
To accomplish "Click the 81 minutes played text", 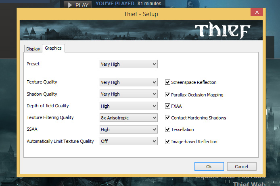I will (x=149, y=3).
